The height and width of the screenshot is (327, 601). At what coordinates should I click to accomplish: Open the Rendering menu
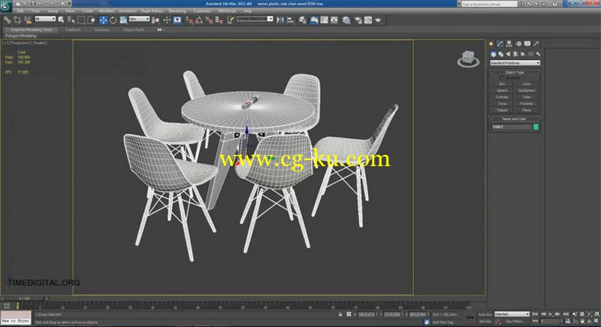click(x=177, y=11)
